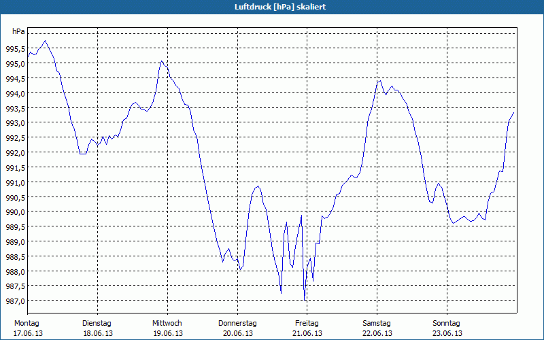Select the 994,0 axis value
The height and width of the screenshot is (340, 544).
(x=15, y=94)
